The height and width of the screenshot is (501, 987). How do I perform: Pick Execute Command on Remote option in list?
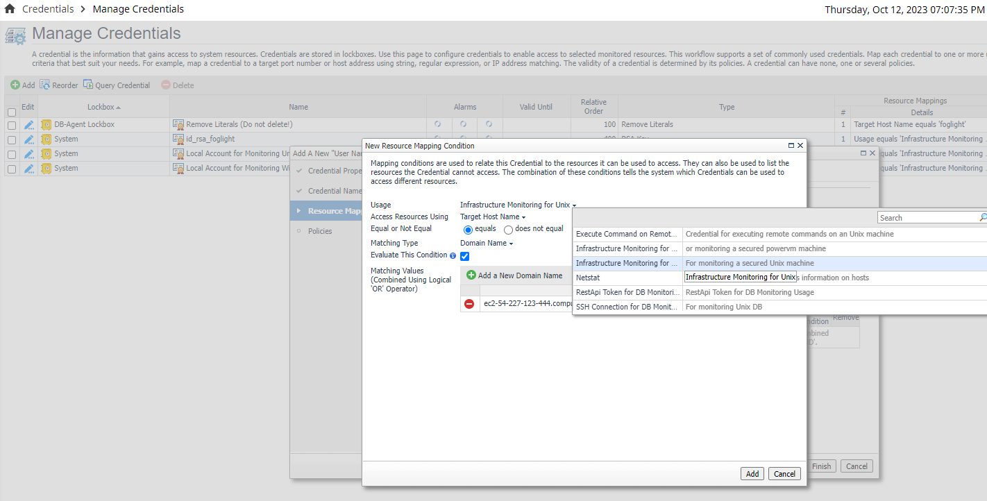(626, 234)
